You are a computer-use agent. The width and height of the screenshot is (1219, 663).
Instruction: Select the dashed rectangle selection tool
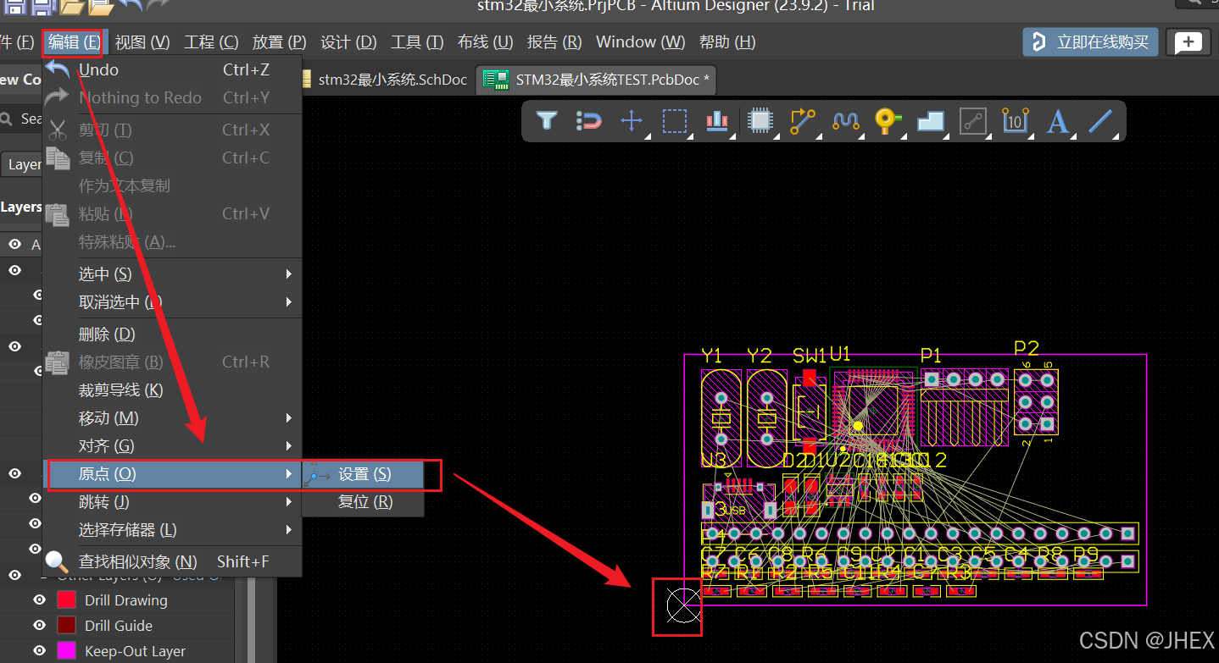click(675, 121)
